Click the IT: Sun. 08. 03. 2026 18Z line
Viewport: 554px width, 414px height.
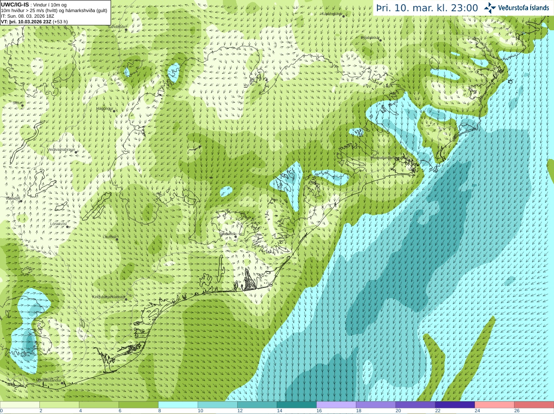[x=28, y=16]
